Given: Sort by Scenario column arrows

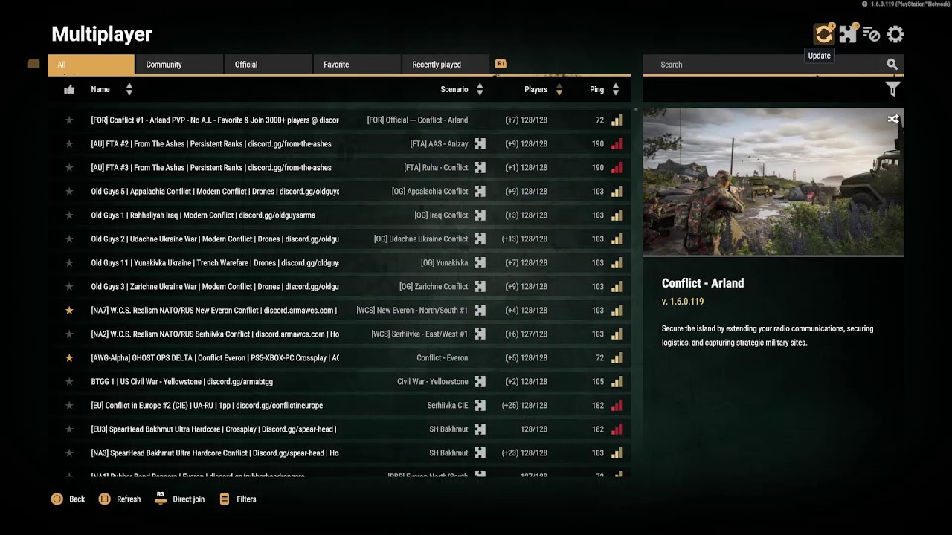Looking at the screenshot, I should 480,89.
